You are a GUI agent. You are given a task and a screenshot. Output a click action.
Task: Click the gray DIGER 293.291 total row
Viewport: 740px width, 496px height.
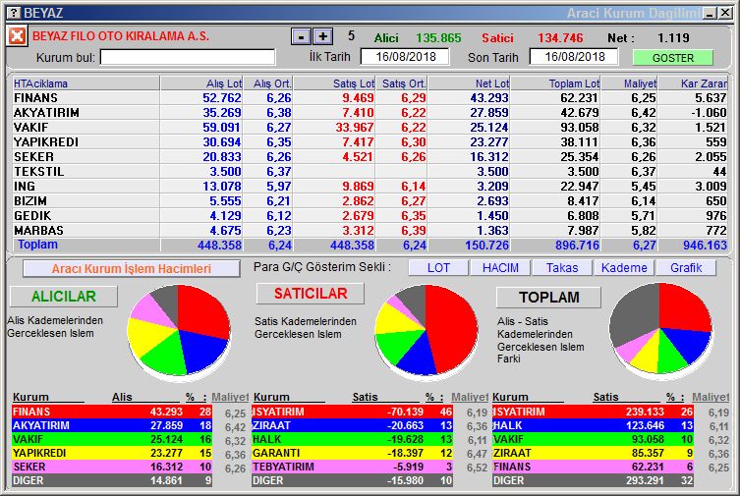click(x=593, y=480)
